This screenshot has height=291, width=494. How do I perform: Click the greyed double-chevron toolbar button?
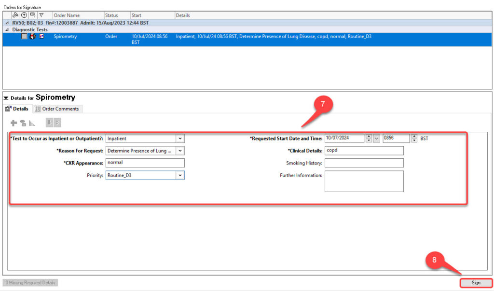(57, 123)
